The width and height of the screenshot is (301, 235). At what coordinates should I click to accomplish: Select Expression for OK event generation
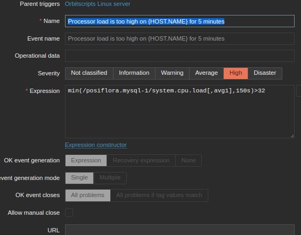tap(86, 161)
